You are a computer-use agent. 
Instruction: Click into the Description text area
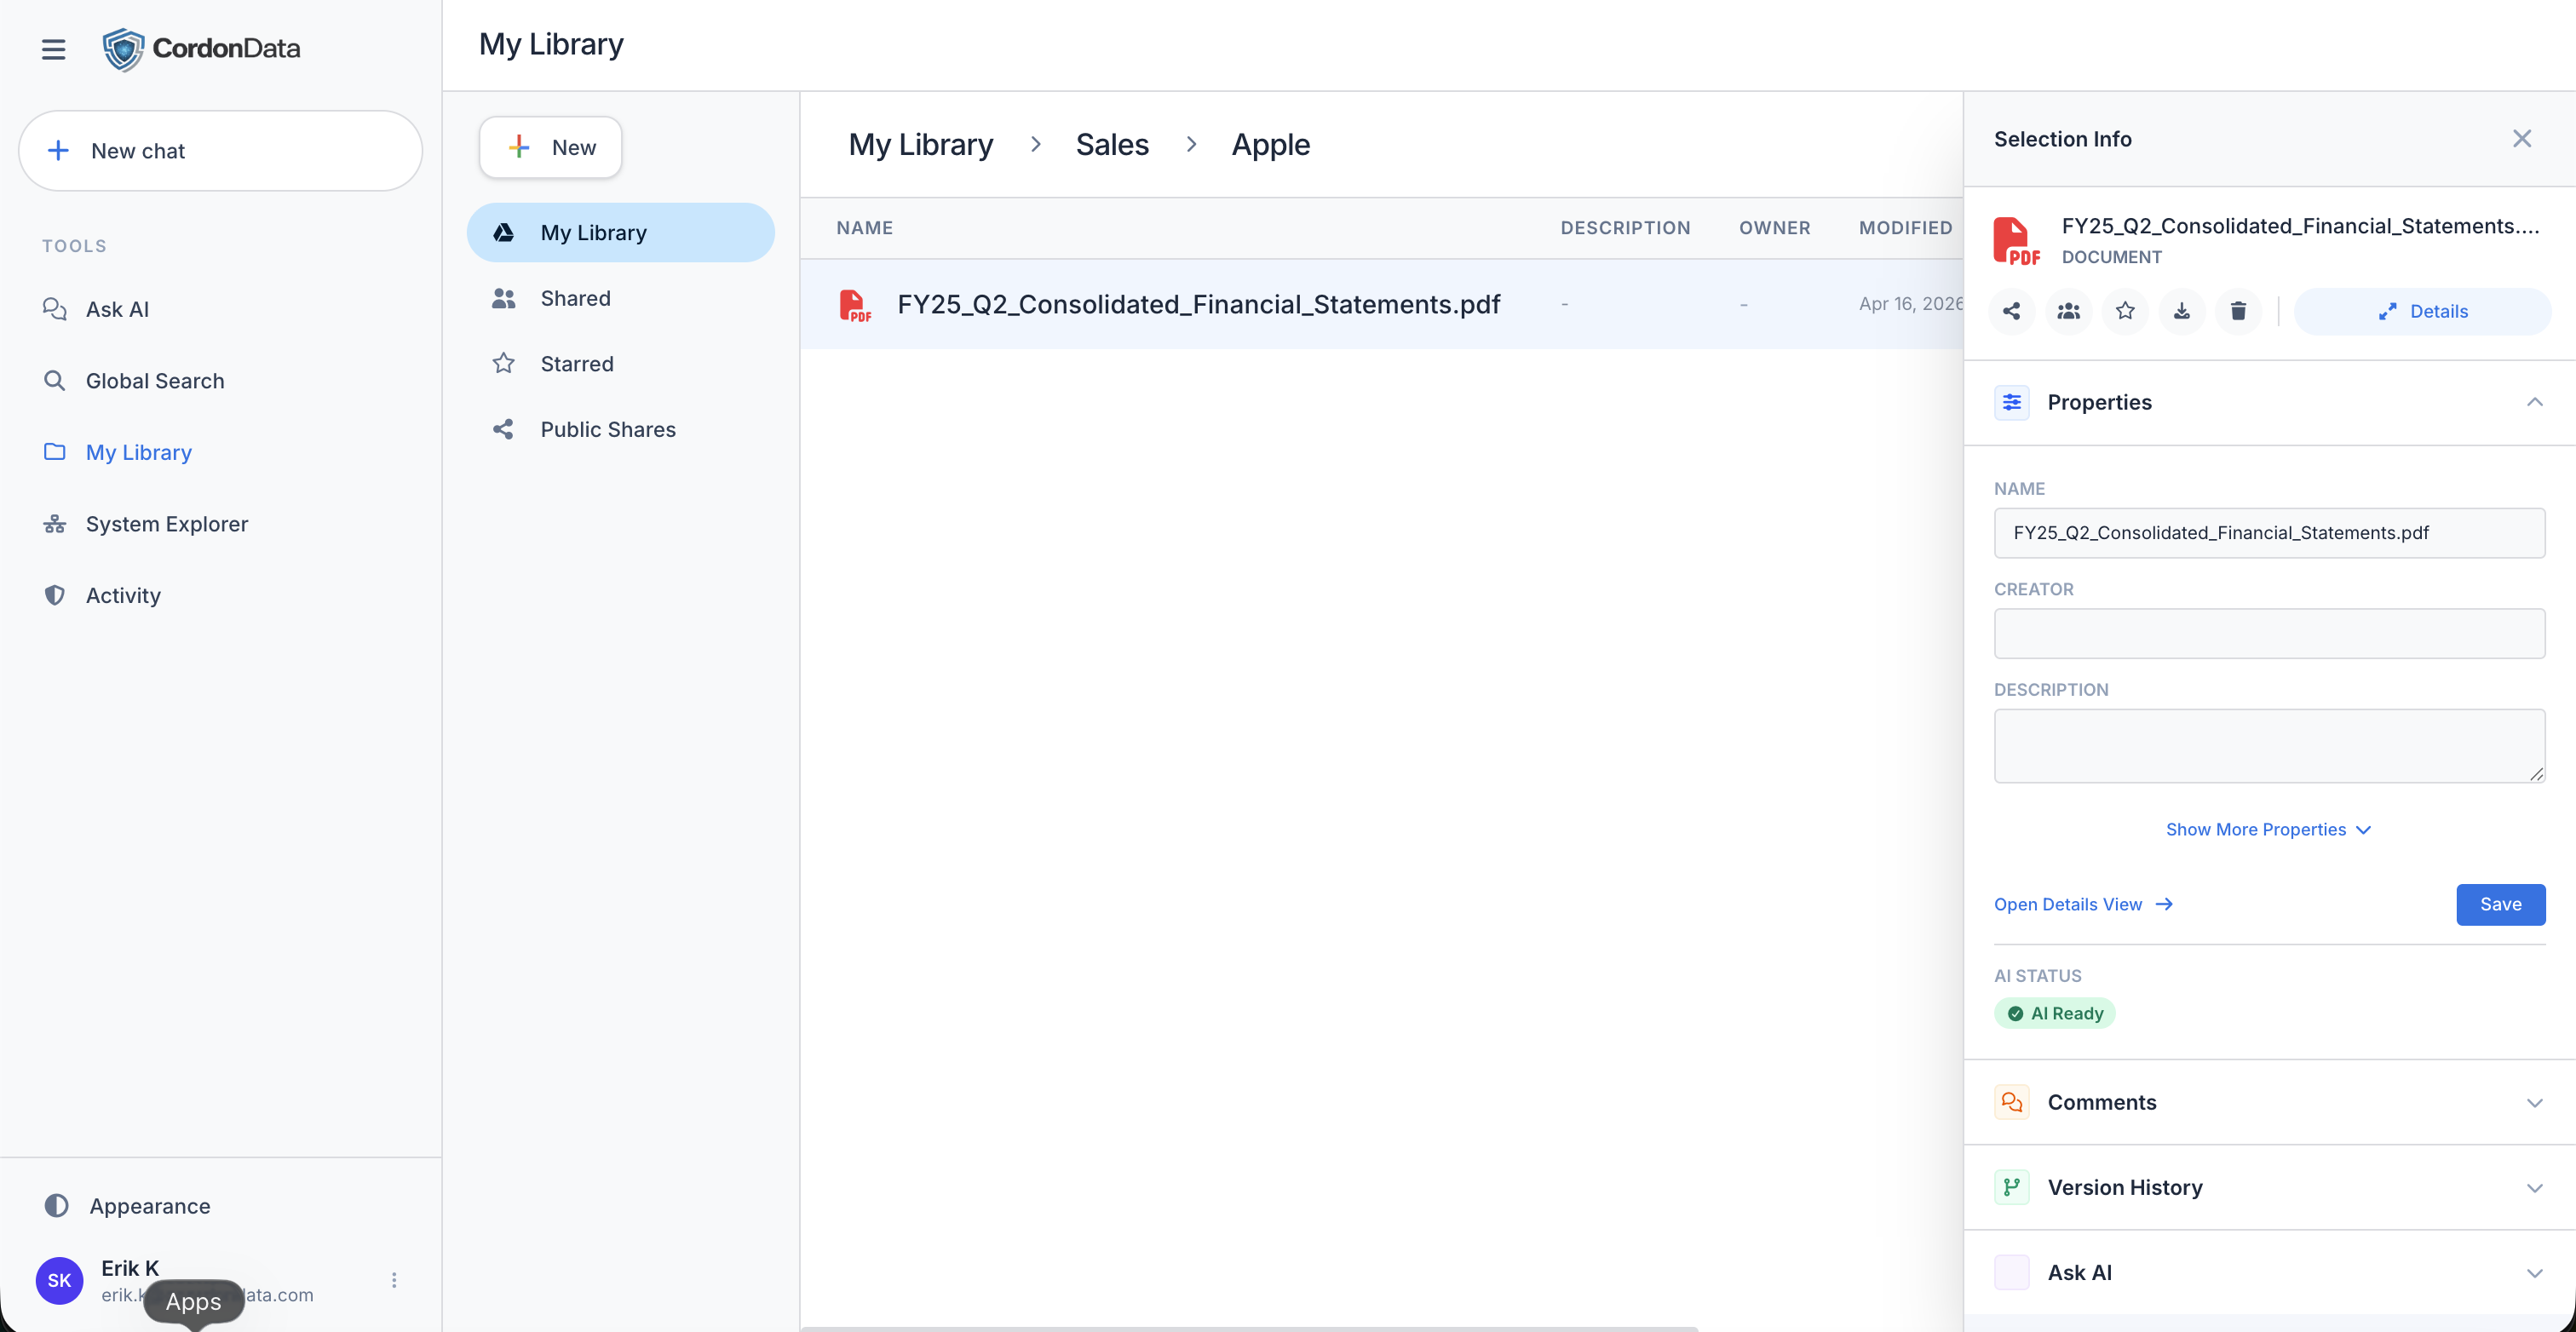pos(2268,745)
